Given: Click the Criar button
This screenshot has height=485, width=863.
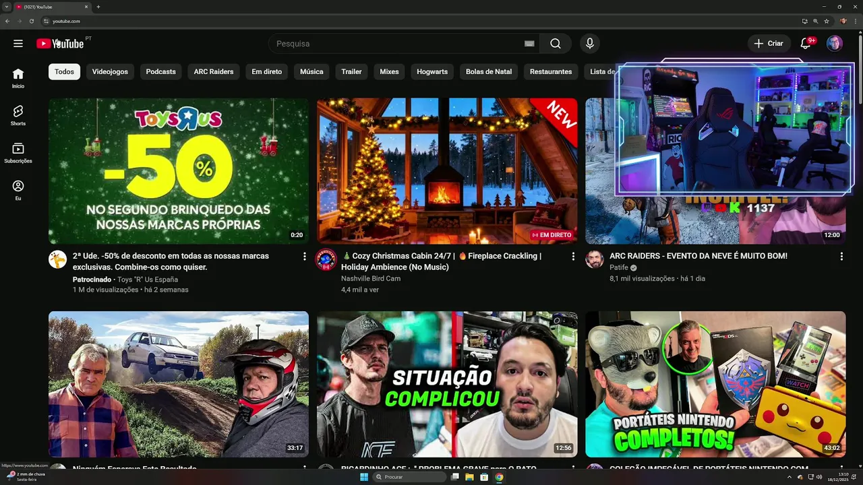Looking at the screenshot, I should pyautogui.click(x=769, y=43).
